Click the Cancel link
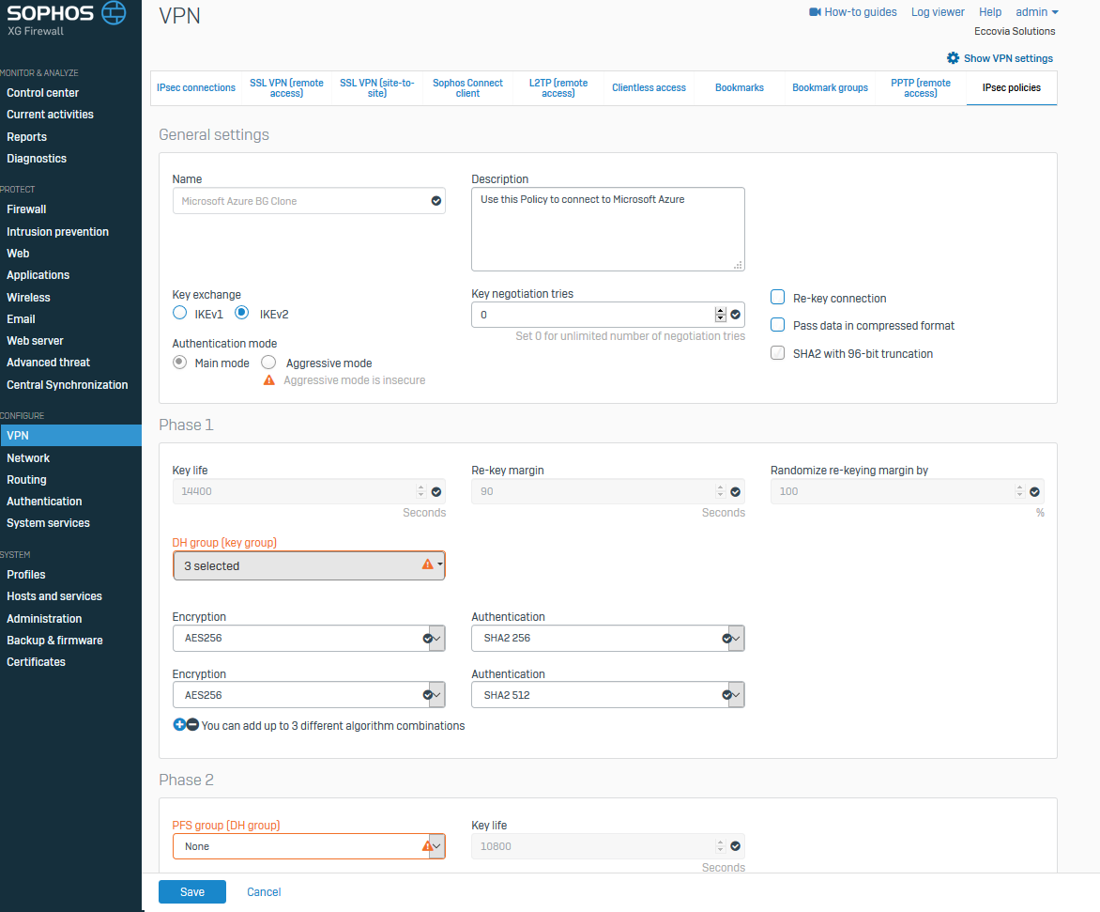1100x912 pixels. click(x=264, y=892)
